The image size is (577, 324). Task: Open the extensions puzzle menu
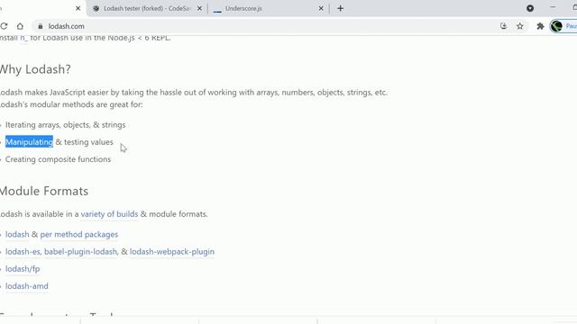pos(540,26)
